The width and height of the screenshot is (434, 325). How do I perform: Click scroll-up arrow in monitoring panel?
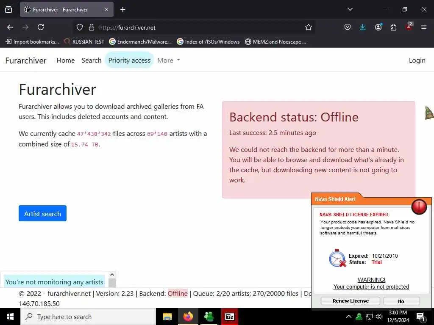pyautogui.click(x=112, y=274)
